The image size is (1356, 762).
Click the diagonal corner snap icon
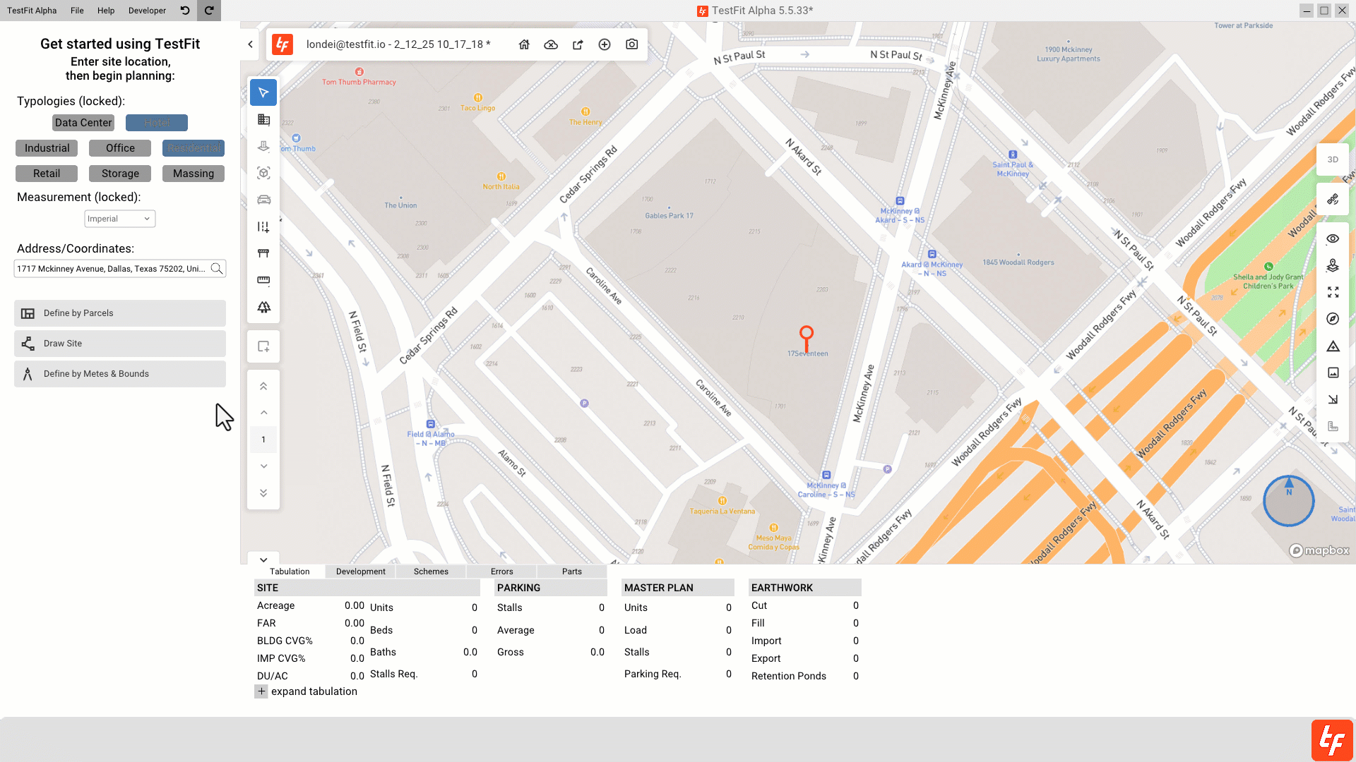click(x=1333, y=399)
